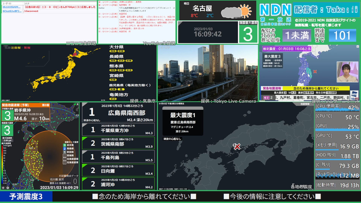The height and width of the screenshot is (203, 361).
Task: Click the 地震情報 tab above the map
Action: pyautogui.click(x=305, y=104)
